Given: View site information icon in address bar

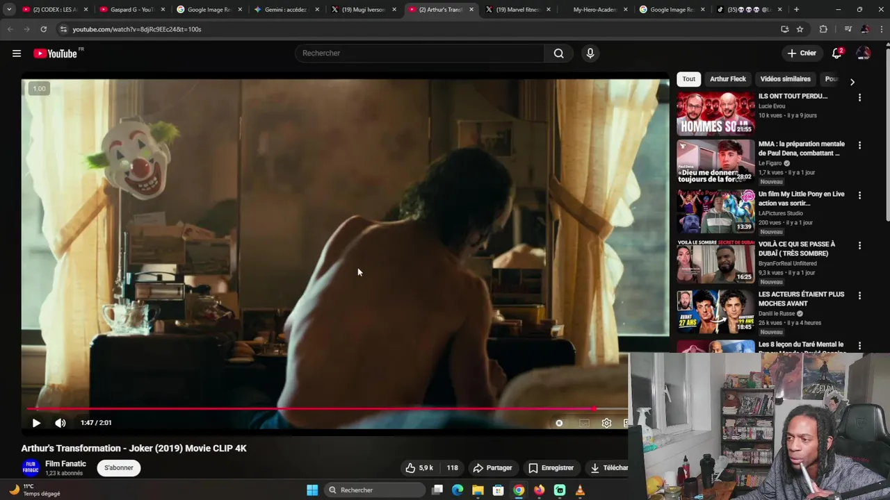Looking at the screenshot, I should point(63,29).
